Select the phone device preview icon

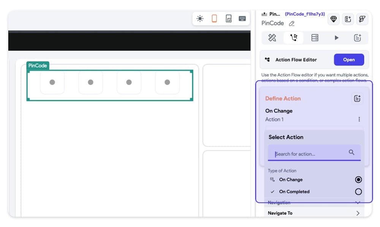(x=214, y=19)
